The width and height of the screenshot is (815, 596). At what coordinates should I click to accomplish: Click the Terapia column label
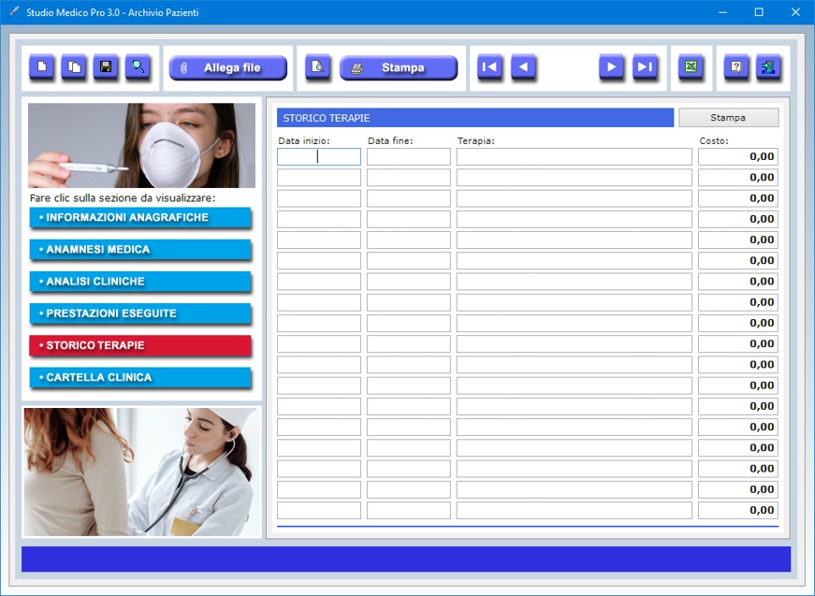tap(476, 141)
